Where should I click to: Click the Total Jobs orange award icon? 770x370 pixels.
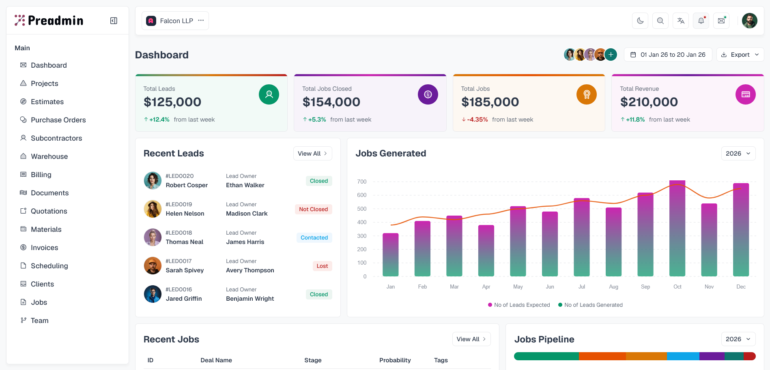tap(587, 94)
